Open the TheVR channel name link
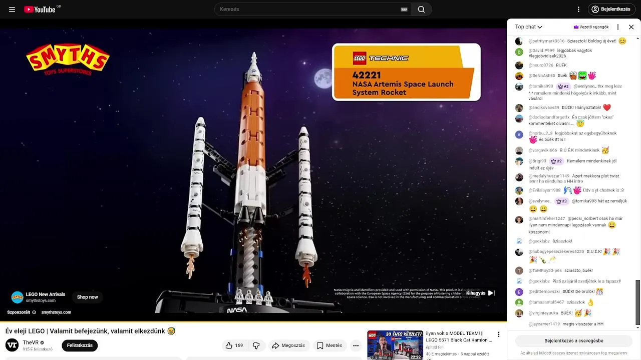641x360 pixels. (x=31, y=343)
